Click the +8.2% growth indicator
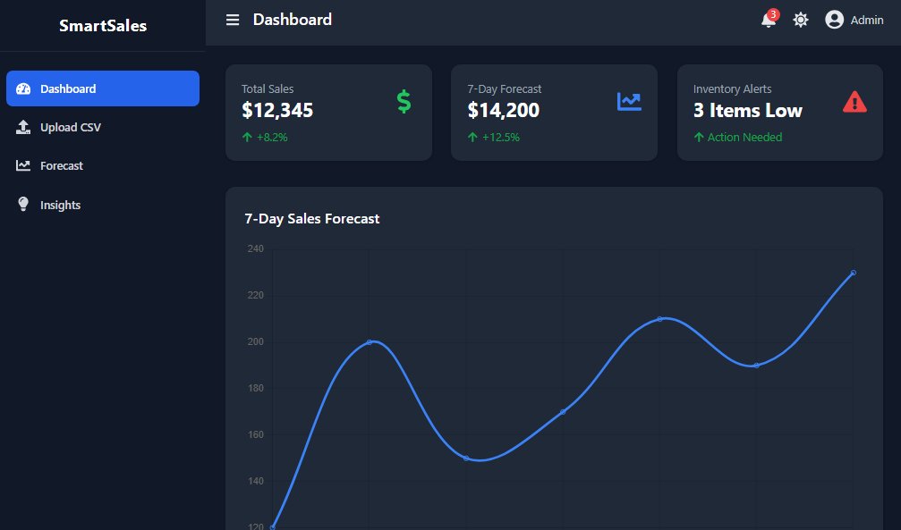This screenshot has width=901, height=530. click(x=263, y=138)
